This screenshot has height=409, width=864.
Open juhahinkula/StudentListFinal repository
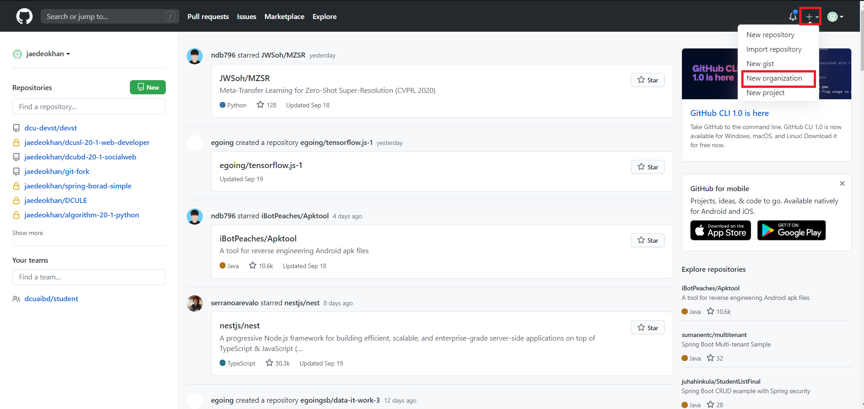(x=721, y=382)
